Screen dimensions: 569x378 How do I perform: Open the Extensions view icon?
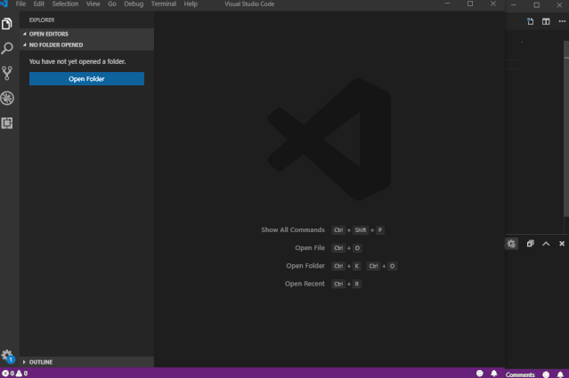[x=7, y=123]
